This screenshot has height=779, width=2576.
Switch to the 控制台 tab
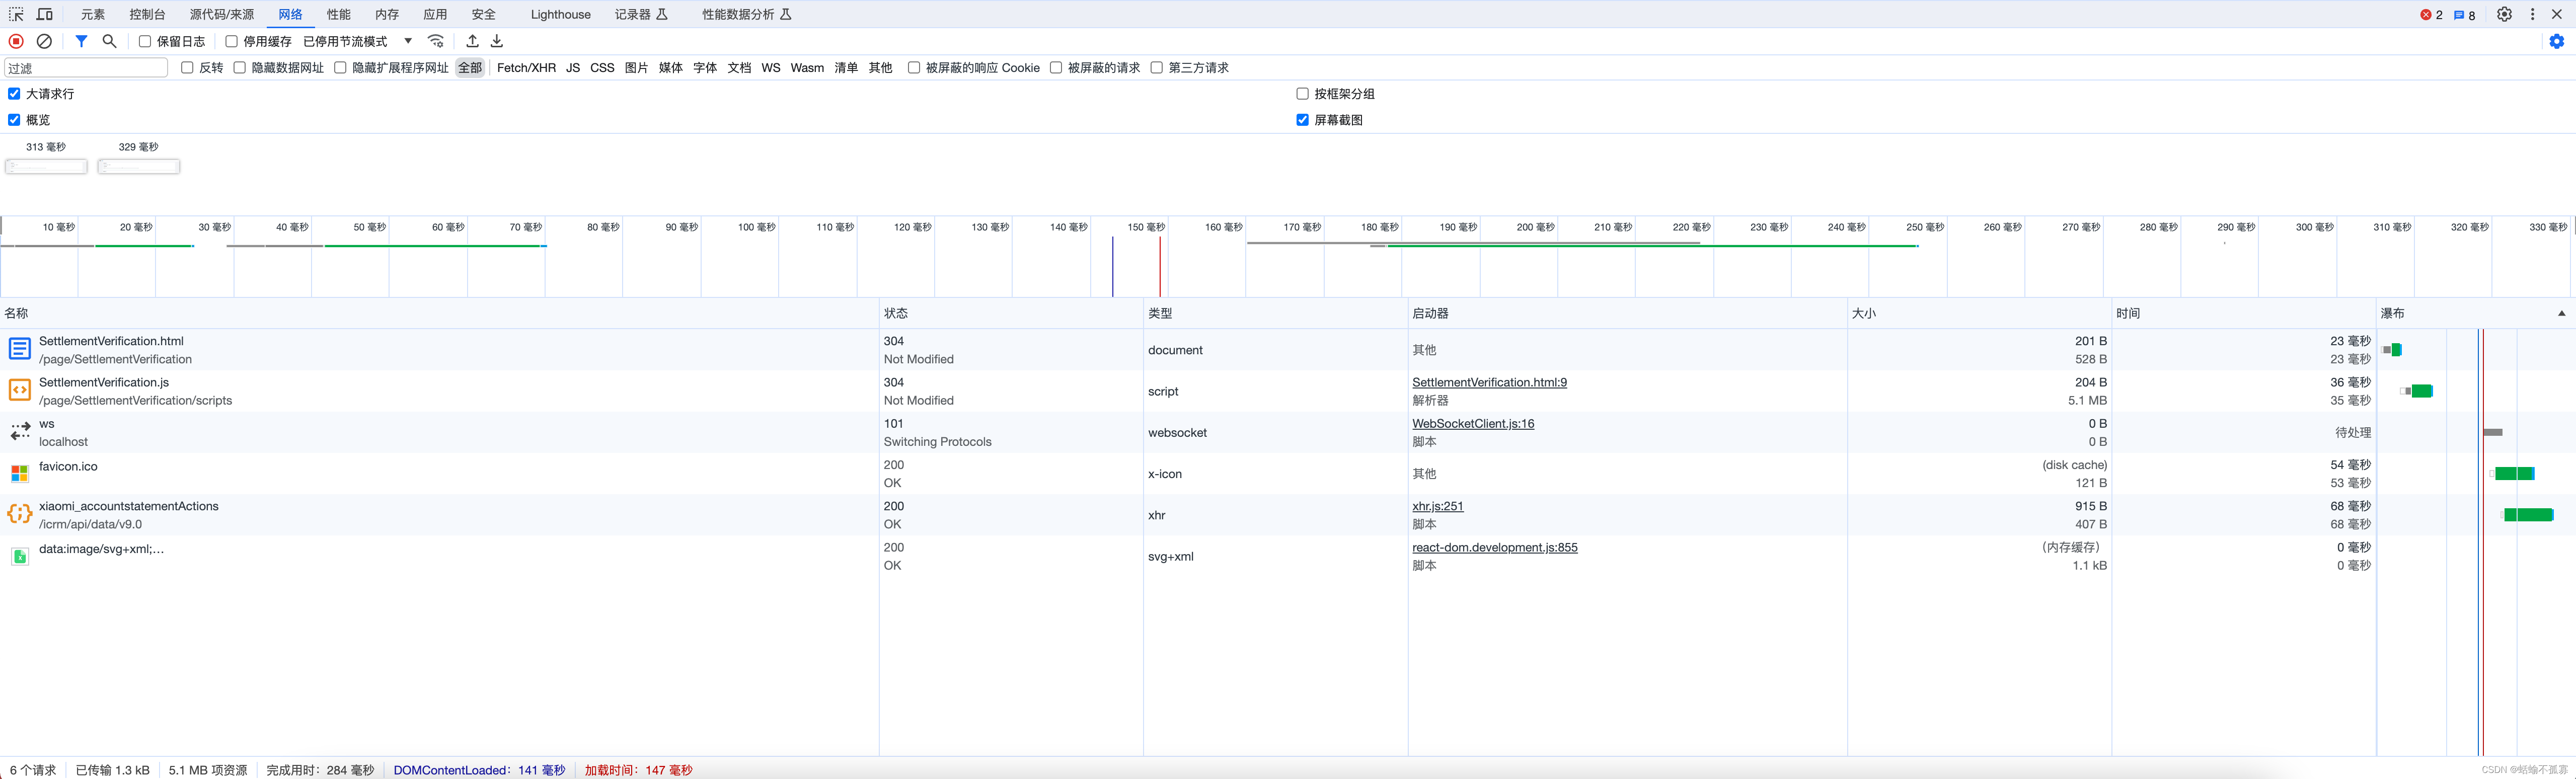[147, 14]
